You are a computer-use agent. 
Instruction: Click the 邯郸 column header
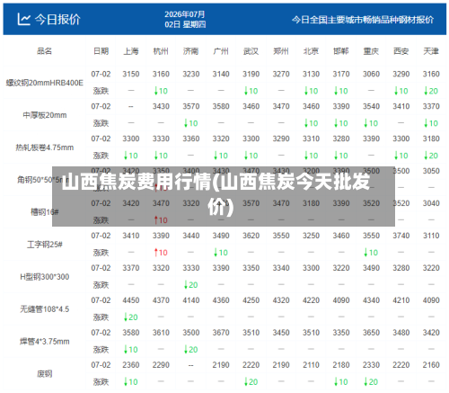[341, 51]
